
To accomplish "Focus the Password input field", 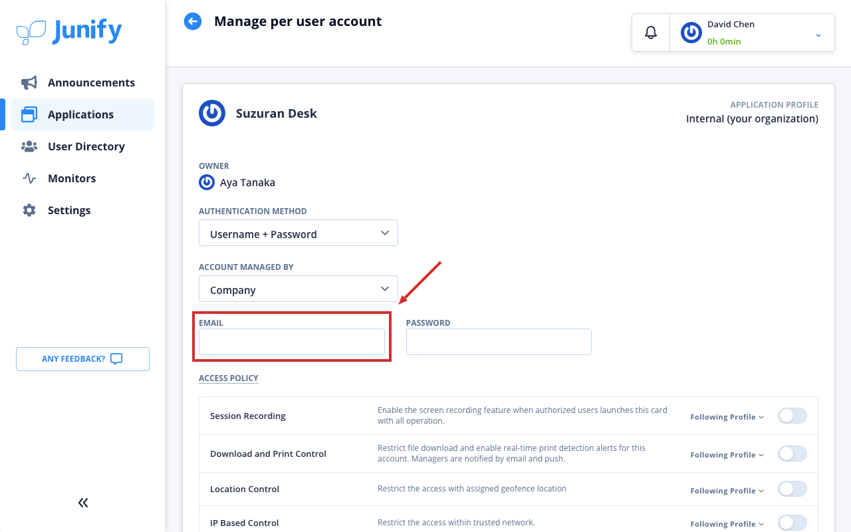I will point(499,342).
